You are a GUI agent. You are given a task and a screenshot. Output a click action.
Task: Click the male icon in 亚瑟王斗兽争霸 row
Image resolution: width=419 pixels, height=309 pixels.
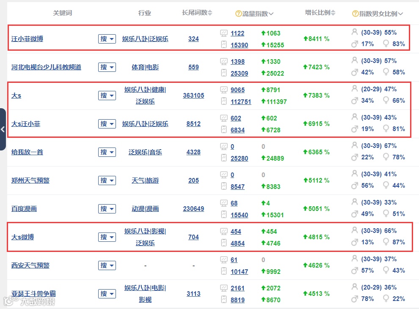(354, 298)
